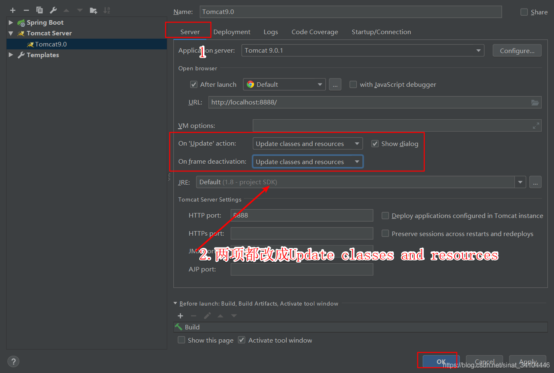The width and height of the screenshot is (554, 373).
Task: Add a new run configuration
Action: tap(12, 10)
